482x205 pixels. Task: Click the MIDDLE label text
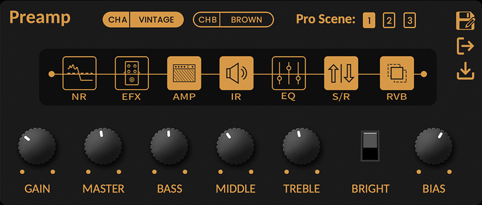[236, 189]
